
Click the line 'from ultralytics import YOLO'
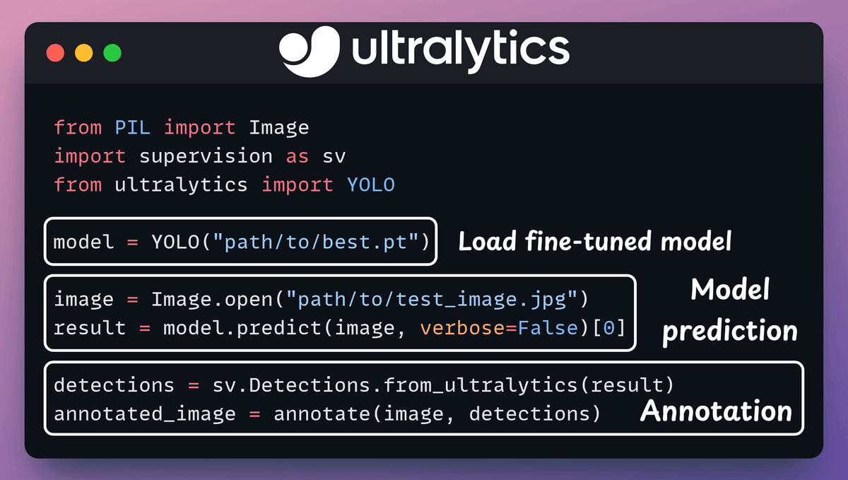[224, 185]
